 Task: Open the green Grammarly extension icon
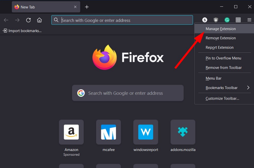point(227,20)
